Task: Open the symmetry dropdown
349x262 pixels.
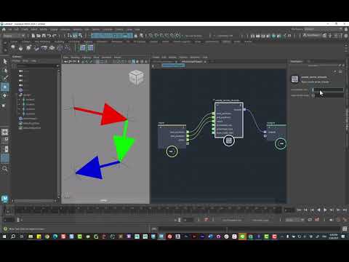Action: tap(224, 36)
